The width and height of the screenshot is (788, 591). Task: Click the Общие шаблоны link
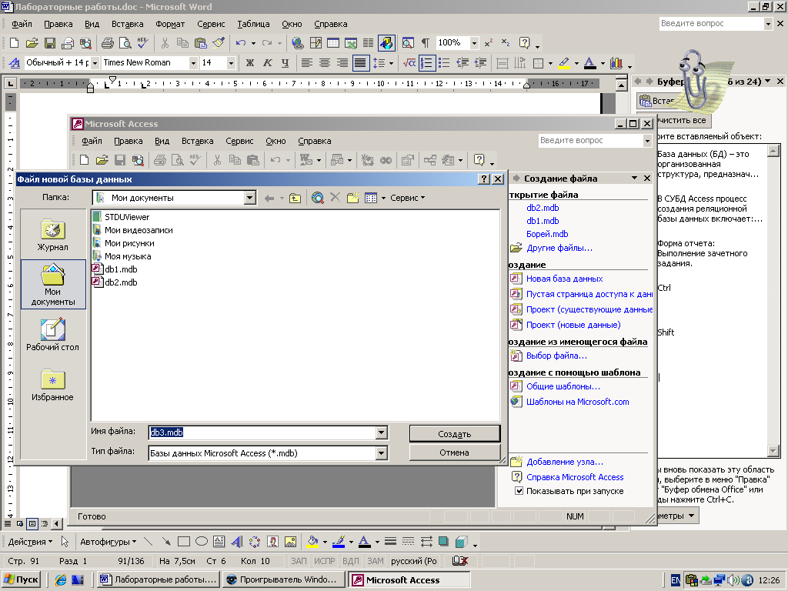(x=563, y=386)
